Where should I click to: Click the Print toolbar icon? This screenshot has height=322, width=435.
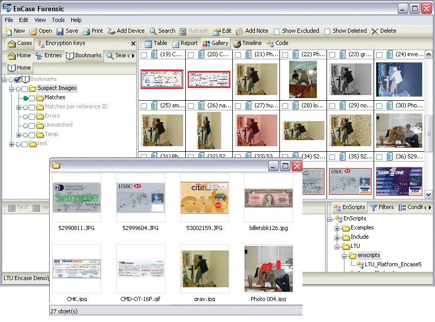[x=86, y=31]
